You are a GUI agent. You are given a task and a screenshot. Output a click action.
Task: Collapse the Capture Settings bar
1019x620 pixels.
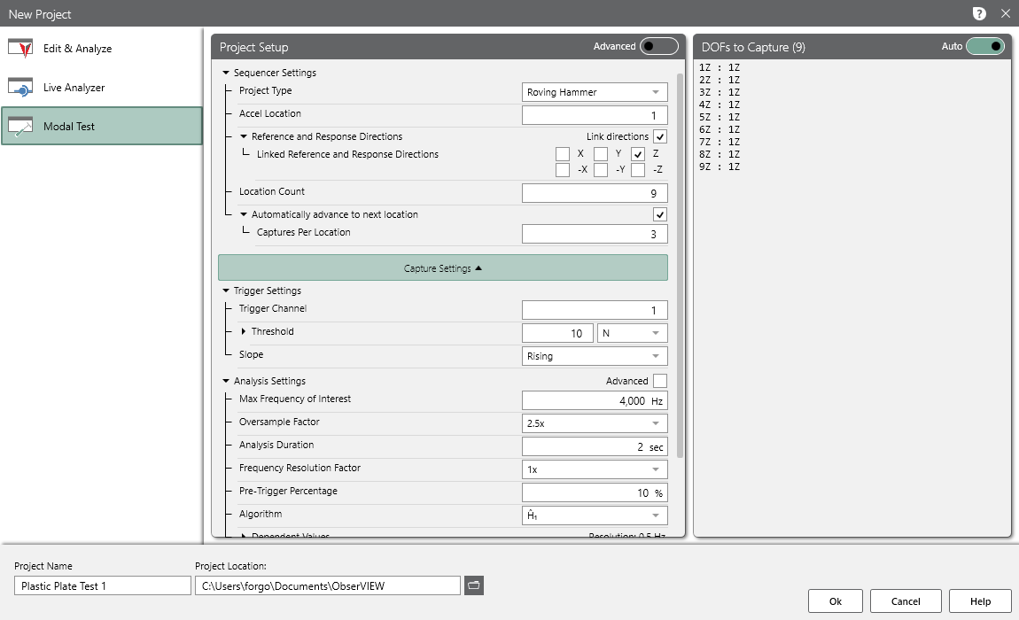pyautogui.click(x=442, y=267)
